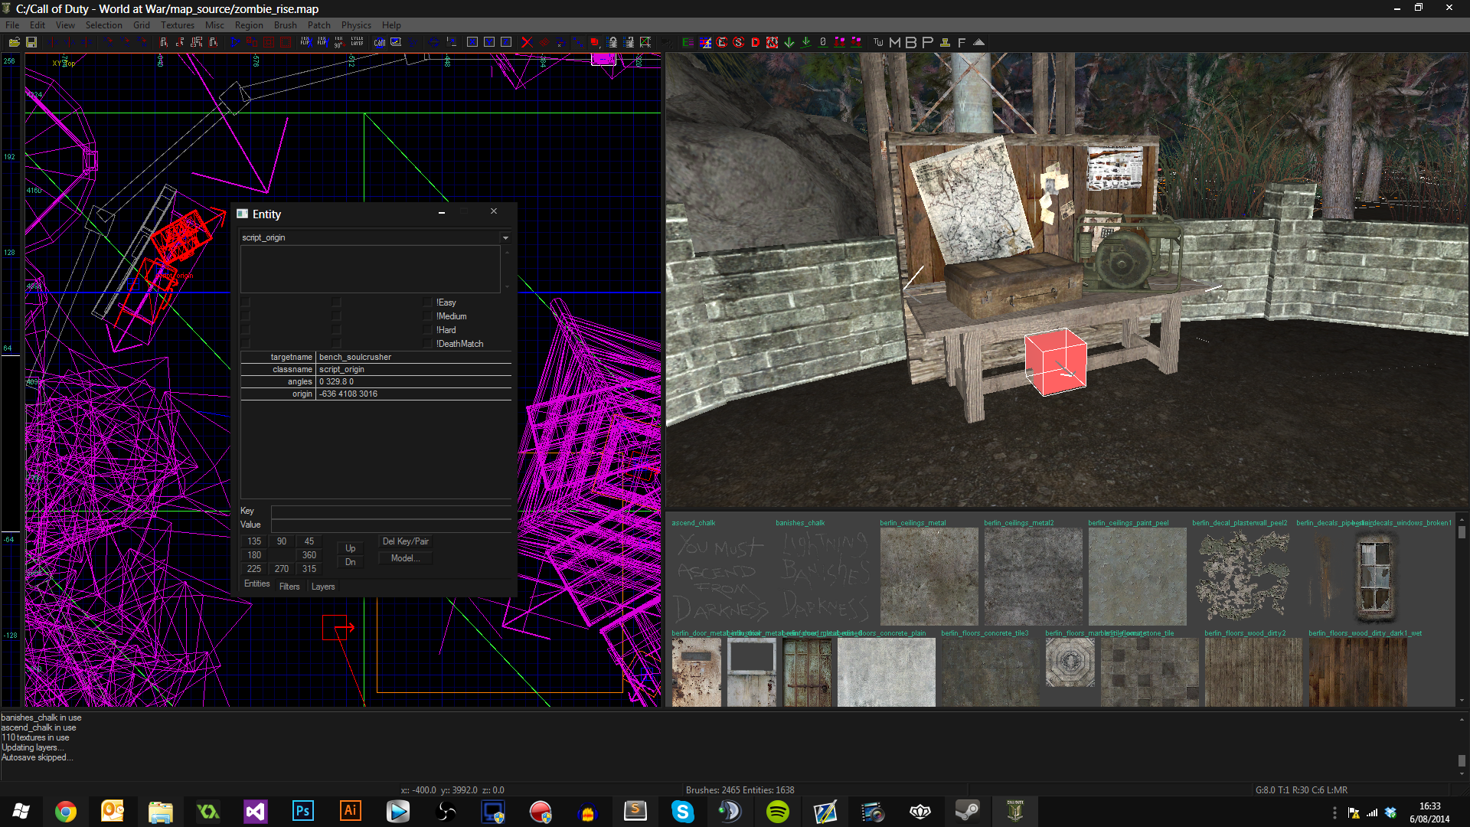Enable the !Medium spawnflag checkbox

428,316
